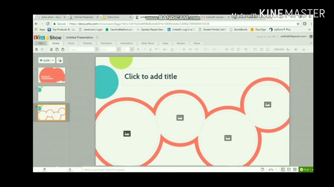
Task: Click the 'Click to add title' placeholder
Action: pyautogui.click(x=200, y=77)
